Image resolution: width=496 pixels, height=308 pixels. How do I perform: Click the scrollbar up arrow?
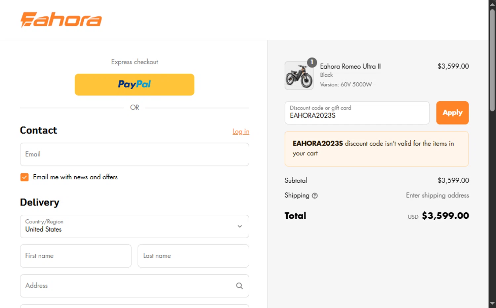(492, 4)
